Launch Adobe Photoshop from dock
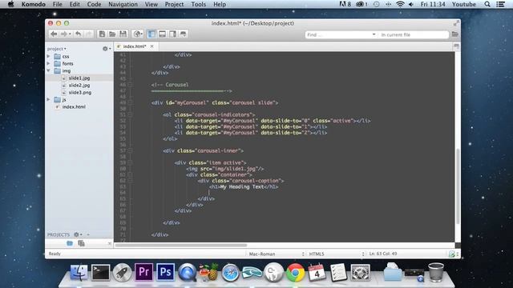The image size is (513, 288). pyautogui.click(x=165, y=272)
